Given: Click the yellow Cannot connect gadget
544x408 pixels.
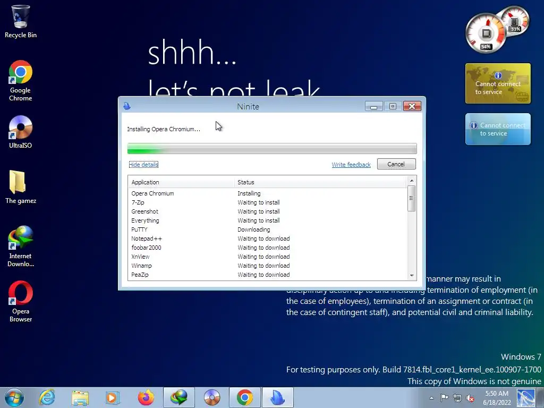Looking at the screenshot, I should click(x=498, y=83).
